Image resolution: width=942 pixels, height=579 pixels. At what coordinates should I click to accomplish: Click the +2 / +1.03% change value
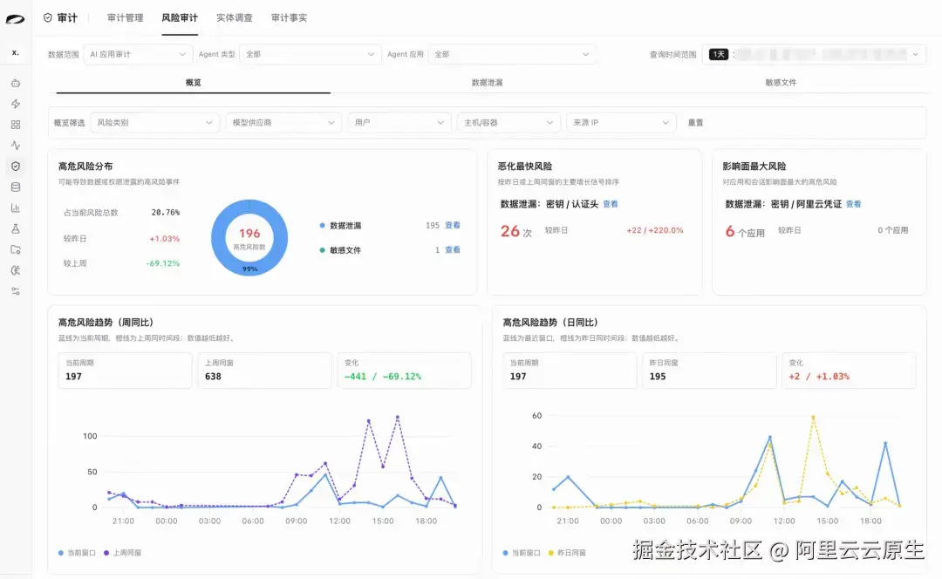[x=819, y=377]
